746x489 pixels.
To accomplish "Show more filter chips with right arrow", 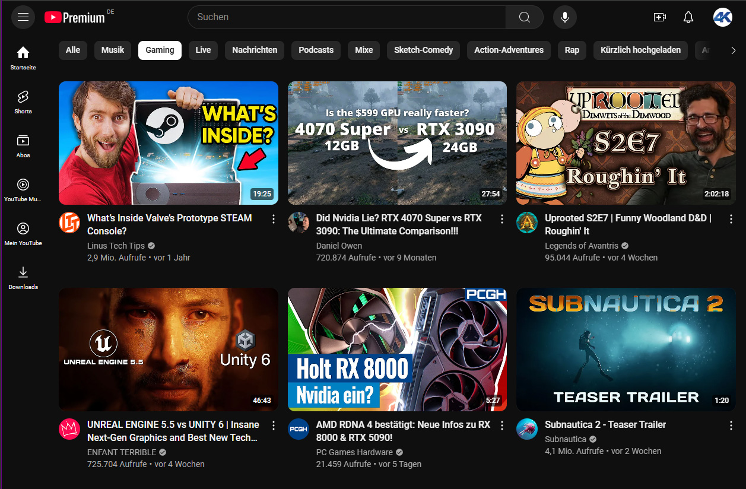I will (x=734, y=50).
